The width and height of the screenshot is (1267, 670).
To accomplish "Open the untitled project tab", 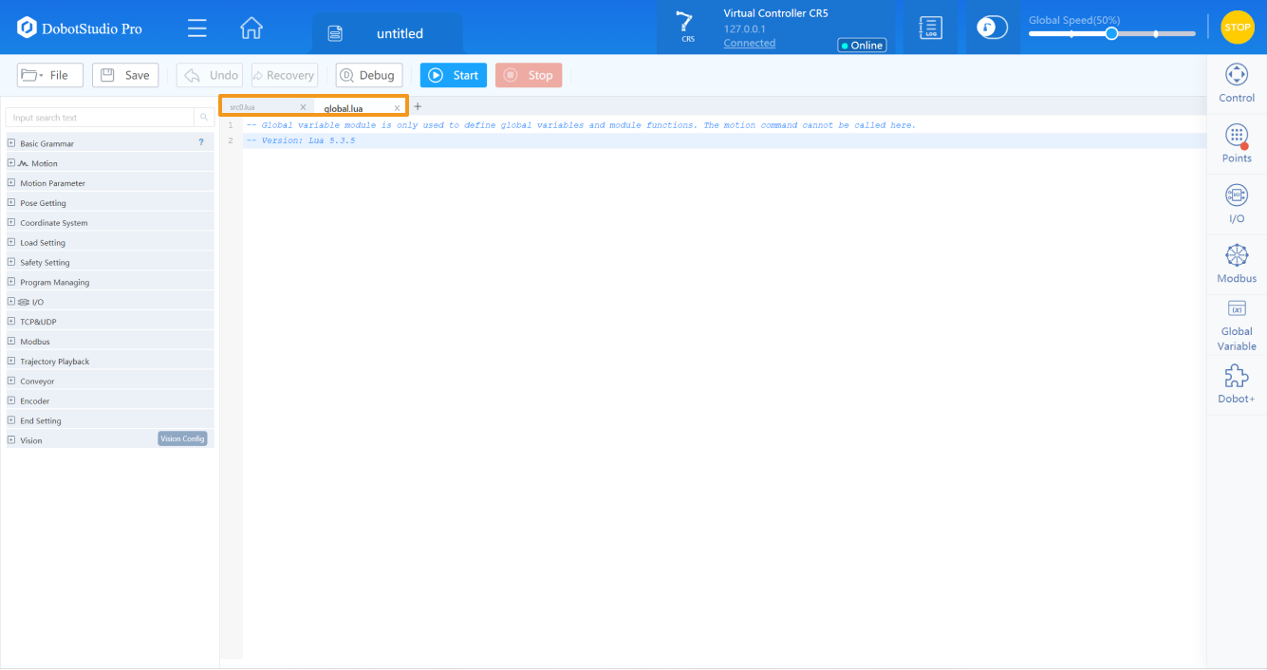I will pyautogui.click(x=387, y=33).
